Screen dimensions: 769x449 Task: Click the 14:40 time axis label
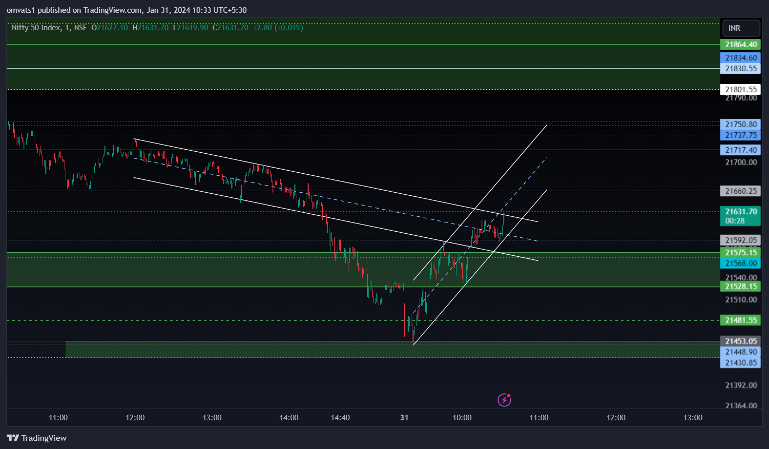340,418
